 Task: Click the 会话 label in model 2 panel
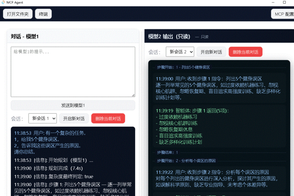(154, 52)
